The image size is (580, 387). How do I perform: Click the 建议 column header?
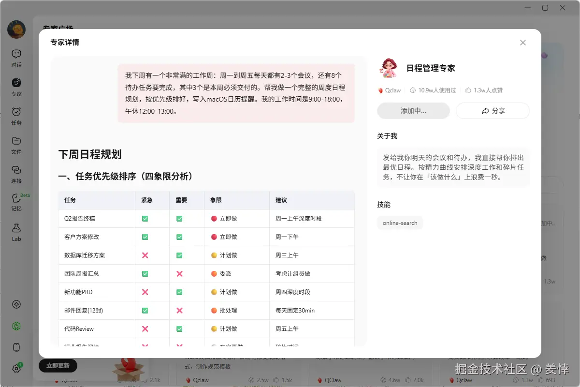(312, 200)
